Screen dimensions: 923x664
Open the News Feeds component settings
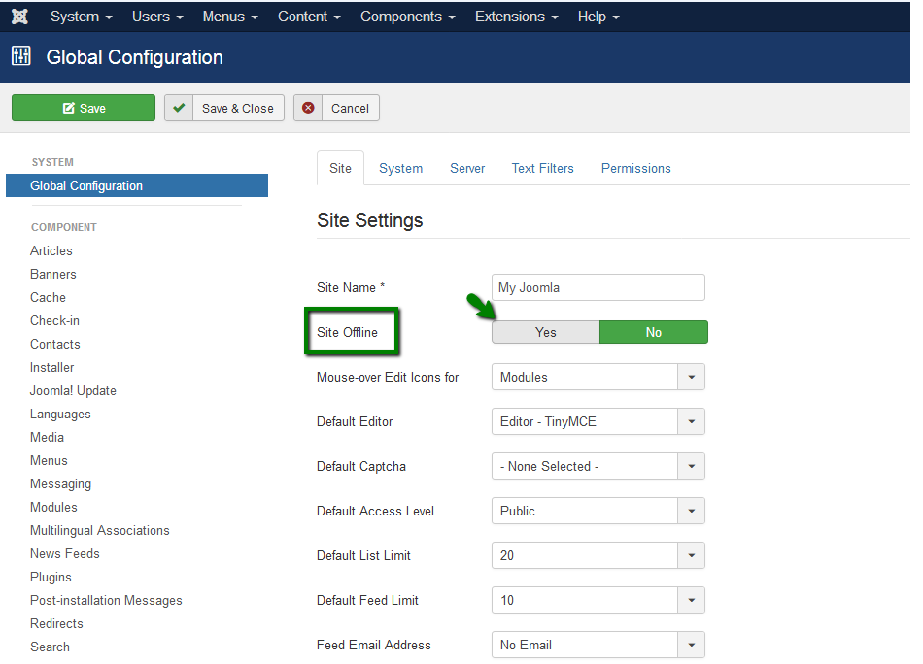(65, 553)
